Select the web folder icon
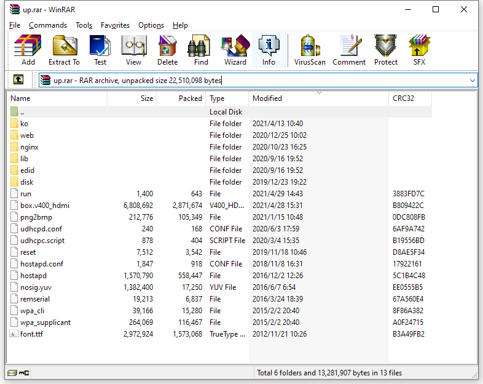This screenshot has width=483, height=384. (x=14, y=135)
